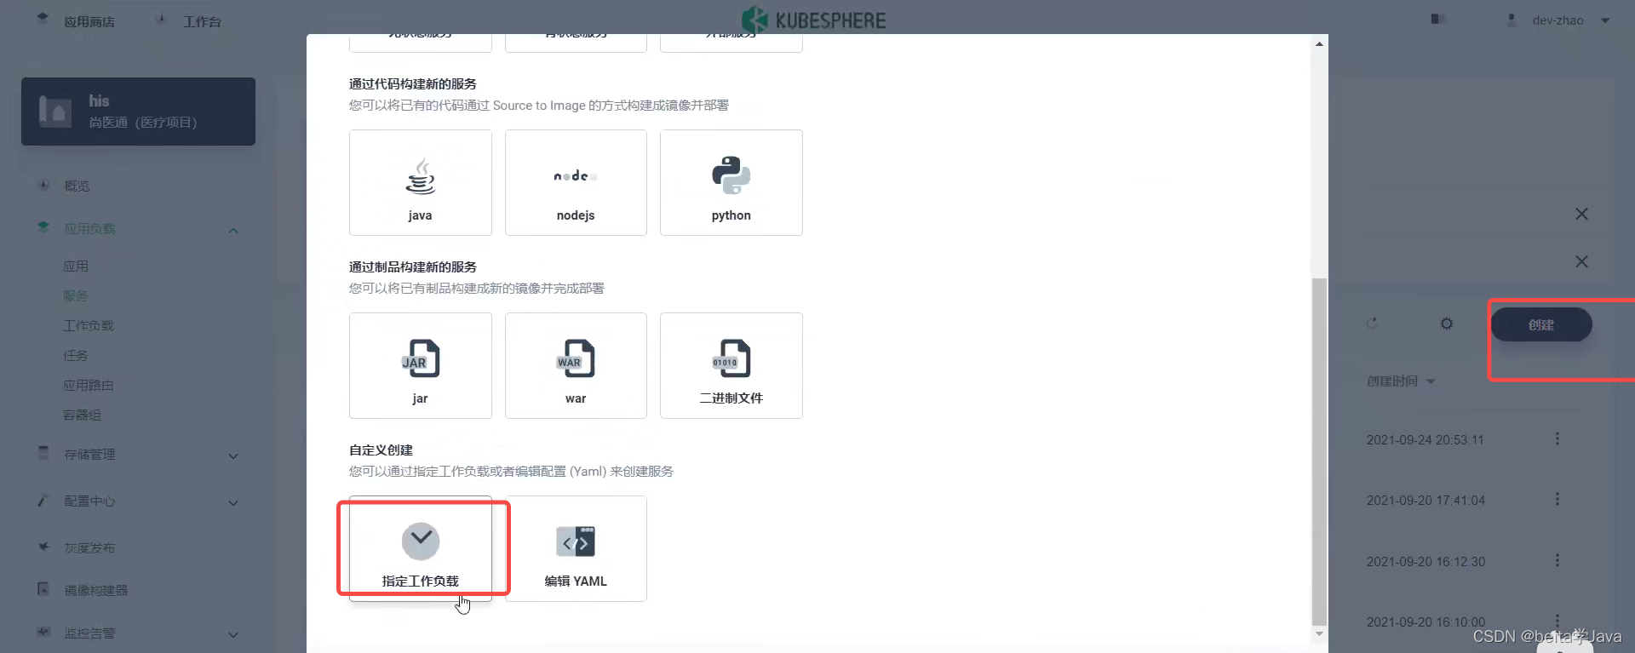Click the 存储管理 sidebar icon
This screenshot has height=653, width=1635.
pyautogui.click(x=43, y=453)
